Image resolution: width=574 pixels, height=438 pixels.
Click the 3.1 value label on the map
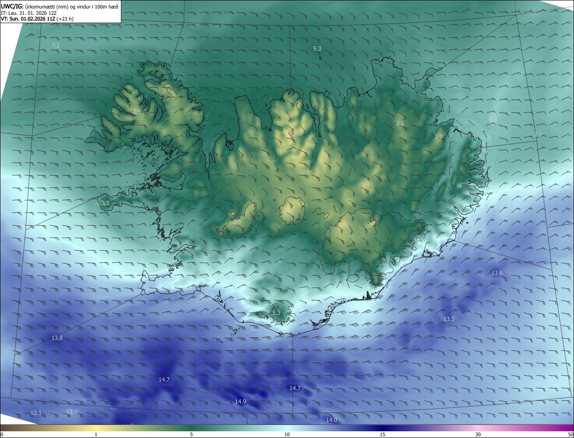click(x=400, y=123)
